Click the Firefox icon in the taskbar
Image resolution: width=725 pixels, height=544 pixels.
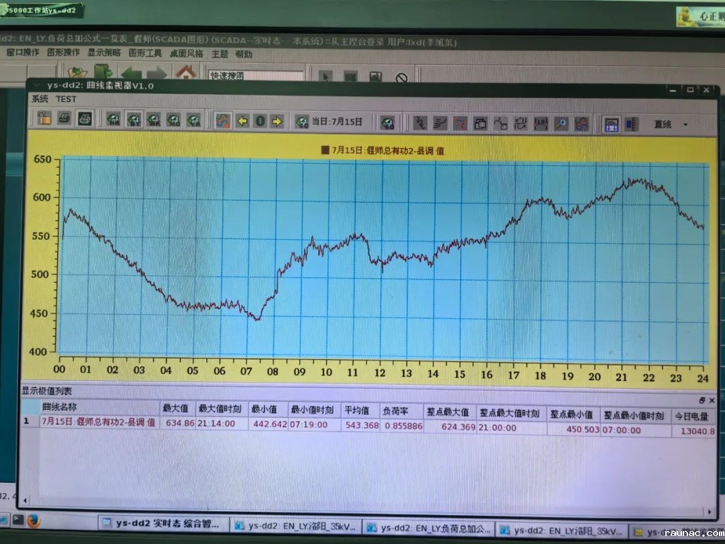pos(33,520)
